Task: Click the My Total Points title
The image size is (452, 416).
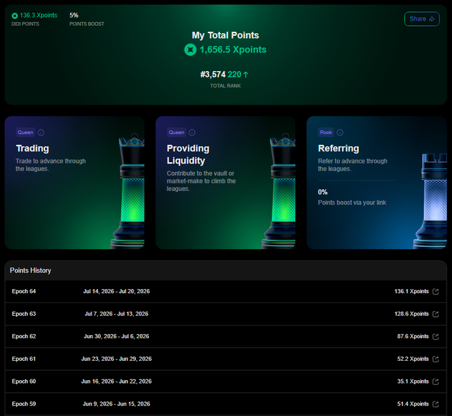Action: (225, 35)
